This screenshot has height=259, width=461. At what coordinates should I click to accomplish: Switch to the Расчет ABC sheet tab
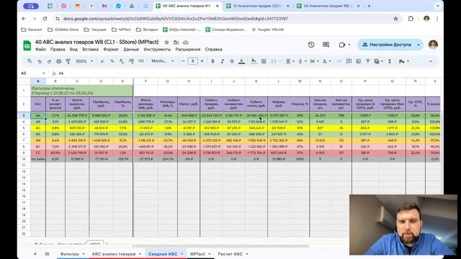pyautogui.click(x=230, y=254)
